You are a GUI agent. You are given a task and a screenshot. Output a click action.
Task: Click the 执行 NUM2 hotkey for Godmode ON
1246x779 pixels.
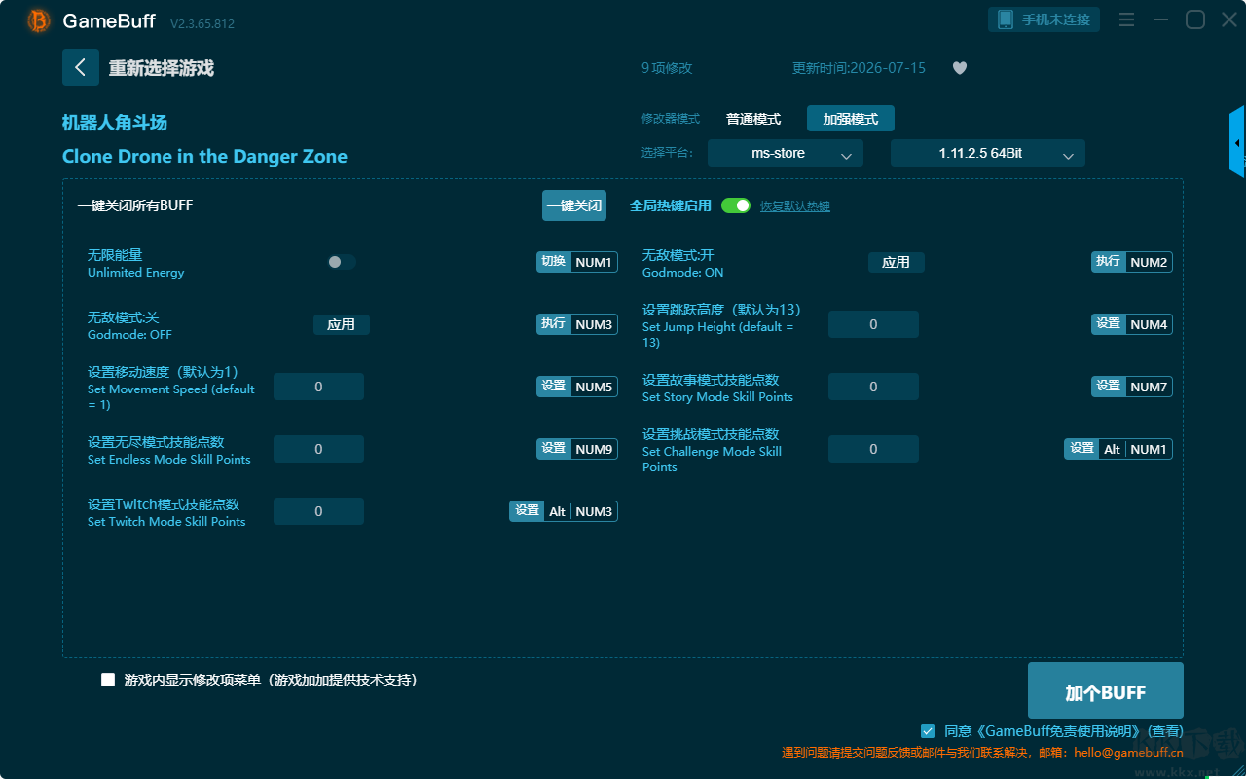pos(1132,262)
